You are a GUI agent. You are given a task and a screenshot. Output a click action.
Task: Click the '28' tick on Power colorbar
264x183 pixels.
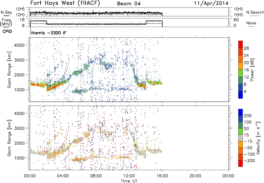(x=246, y=48)
